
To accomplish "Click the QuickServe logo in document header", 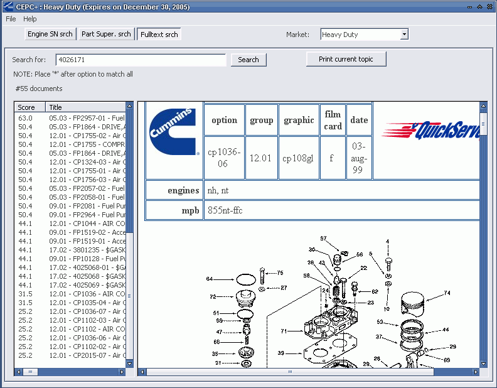I will pos(431,131).
